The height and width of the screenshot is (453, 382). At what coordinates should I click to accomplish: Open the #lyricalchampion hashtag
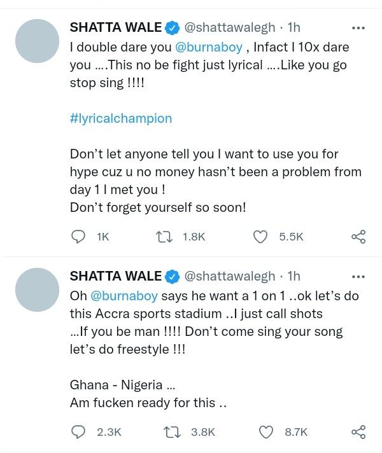[x=120, y=118]
